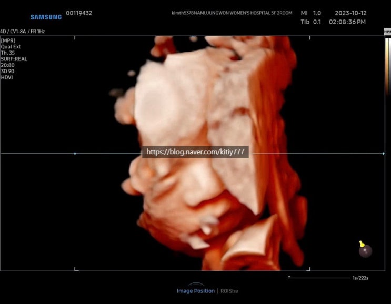Click the time 02:08:36 PM
The image size is (391, 304).
(347, 22)
